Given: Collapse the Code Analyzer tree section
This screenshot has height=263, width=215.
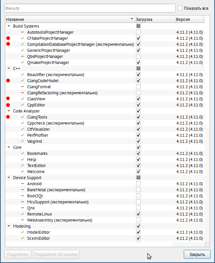Looking at the screenshot, I should (x=9, y=111).
